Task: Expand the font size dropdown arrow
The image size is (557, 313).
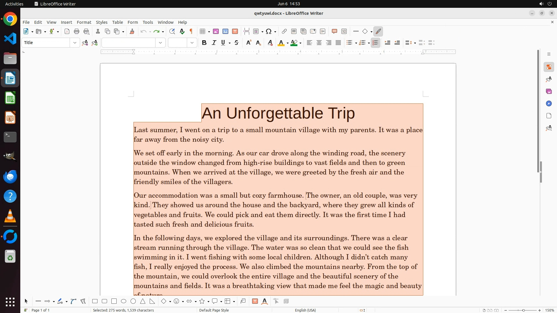Action: (x=192, y=43)
